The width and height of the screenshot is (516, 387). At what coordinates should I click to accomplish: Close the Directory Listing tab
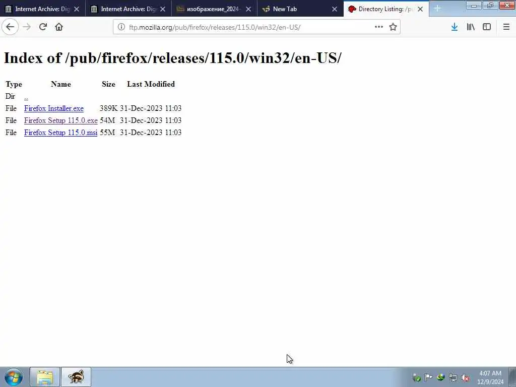pos(420,9)
